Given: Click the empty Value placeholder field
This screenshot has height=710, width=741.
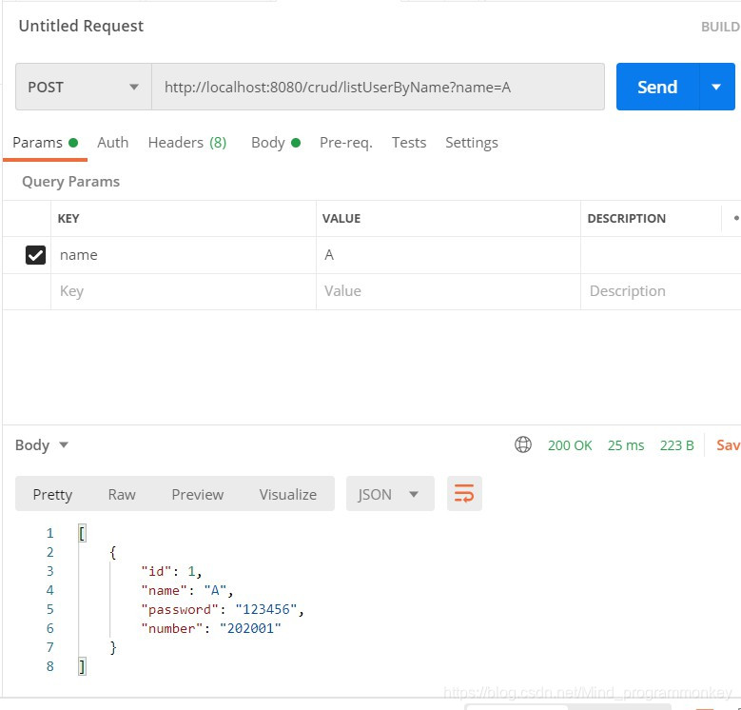Looking at the screenshot, I should [x=448, y=291].
